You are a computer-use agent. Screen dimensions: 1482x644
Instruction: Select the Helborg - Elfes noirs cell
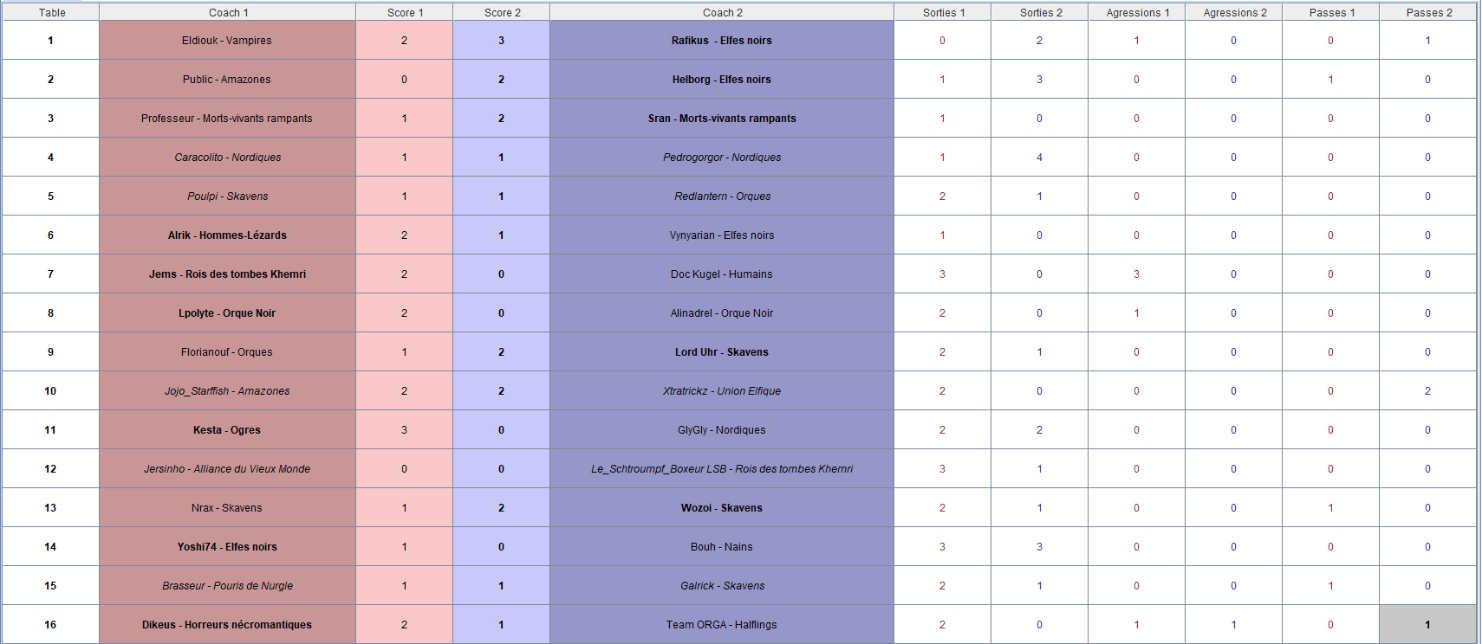click(x=722, y=80)
